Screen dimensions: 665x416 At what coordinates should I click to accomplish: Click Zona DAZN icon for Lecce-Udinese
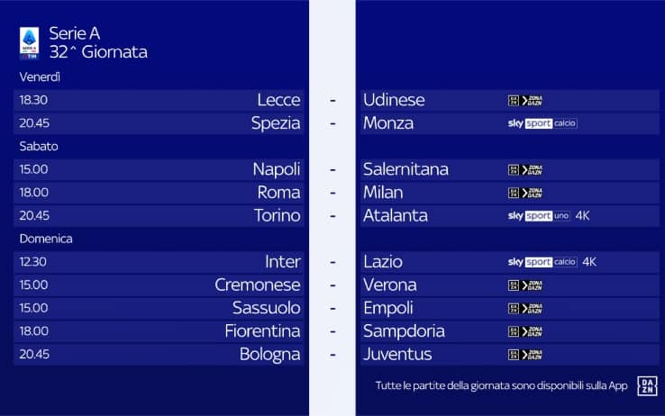click(x=524, y=101)
